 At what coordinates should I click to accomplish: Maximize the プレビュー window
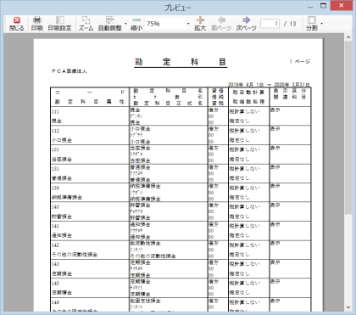[x=323, y=6]
